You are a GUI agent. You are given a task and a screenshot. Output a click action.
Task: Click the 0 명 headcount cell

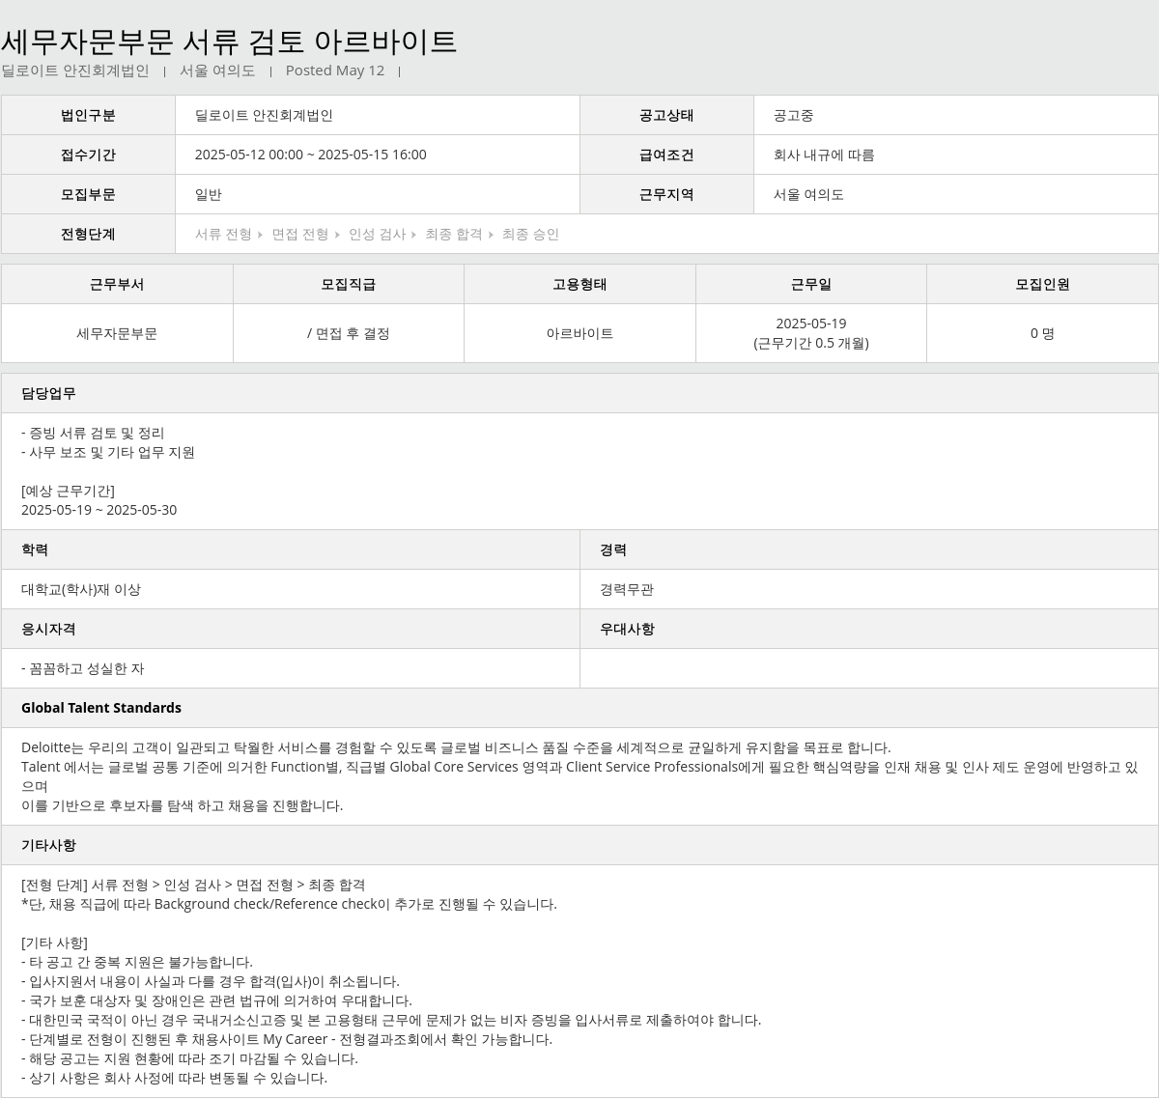1042,333
